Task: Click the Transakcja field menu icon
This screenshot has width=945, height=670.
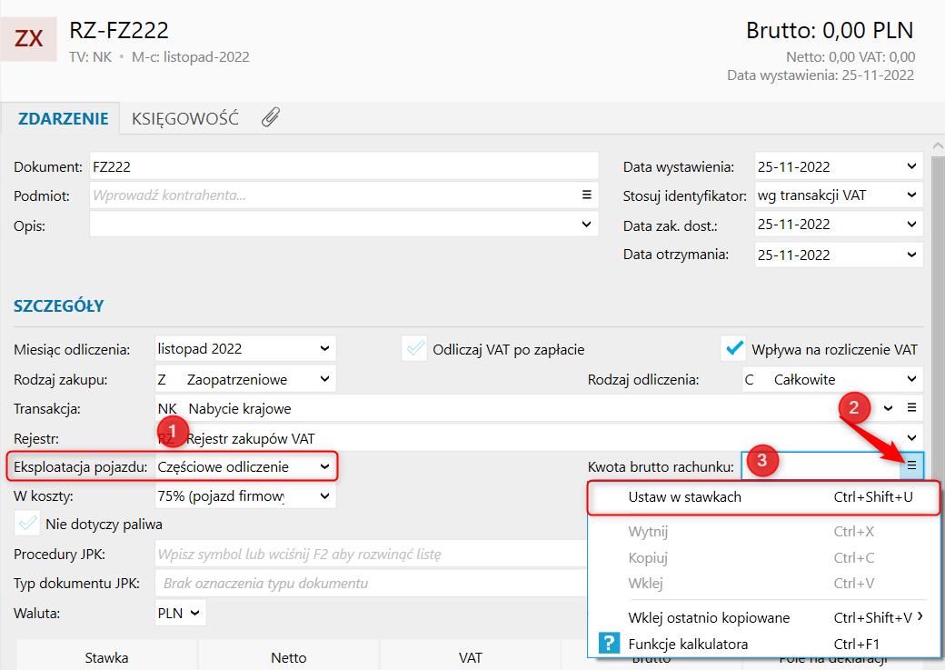Action: [x=911, y=408]
